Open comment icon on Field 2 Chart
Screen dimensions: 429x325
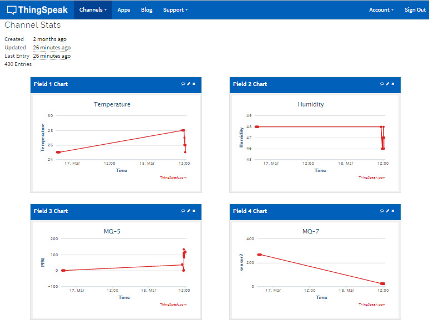point(382,84)
